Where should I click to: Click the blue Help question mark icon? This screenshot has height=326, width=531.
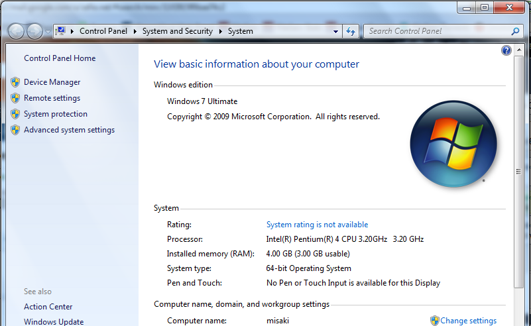click(x=506, y=50)
